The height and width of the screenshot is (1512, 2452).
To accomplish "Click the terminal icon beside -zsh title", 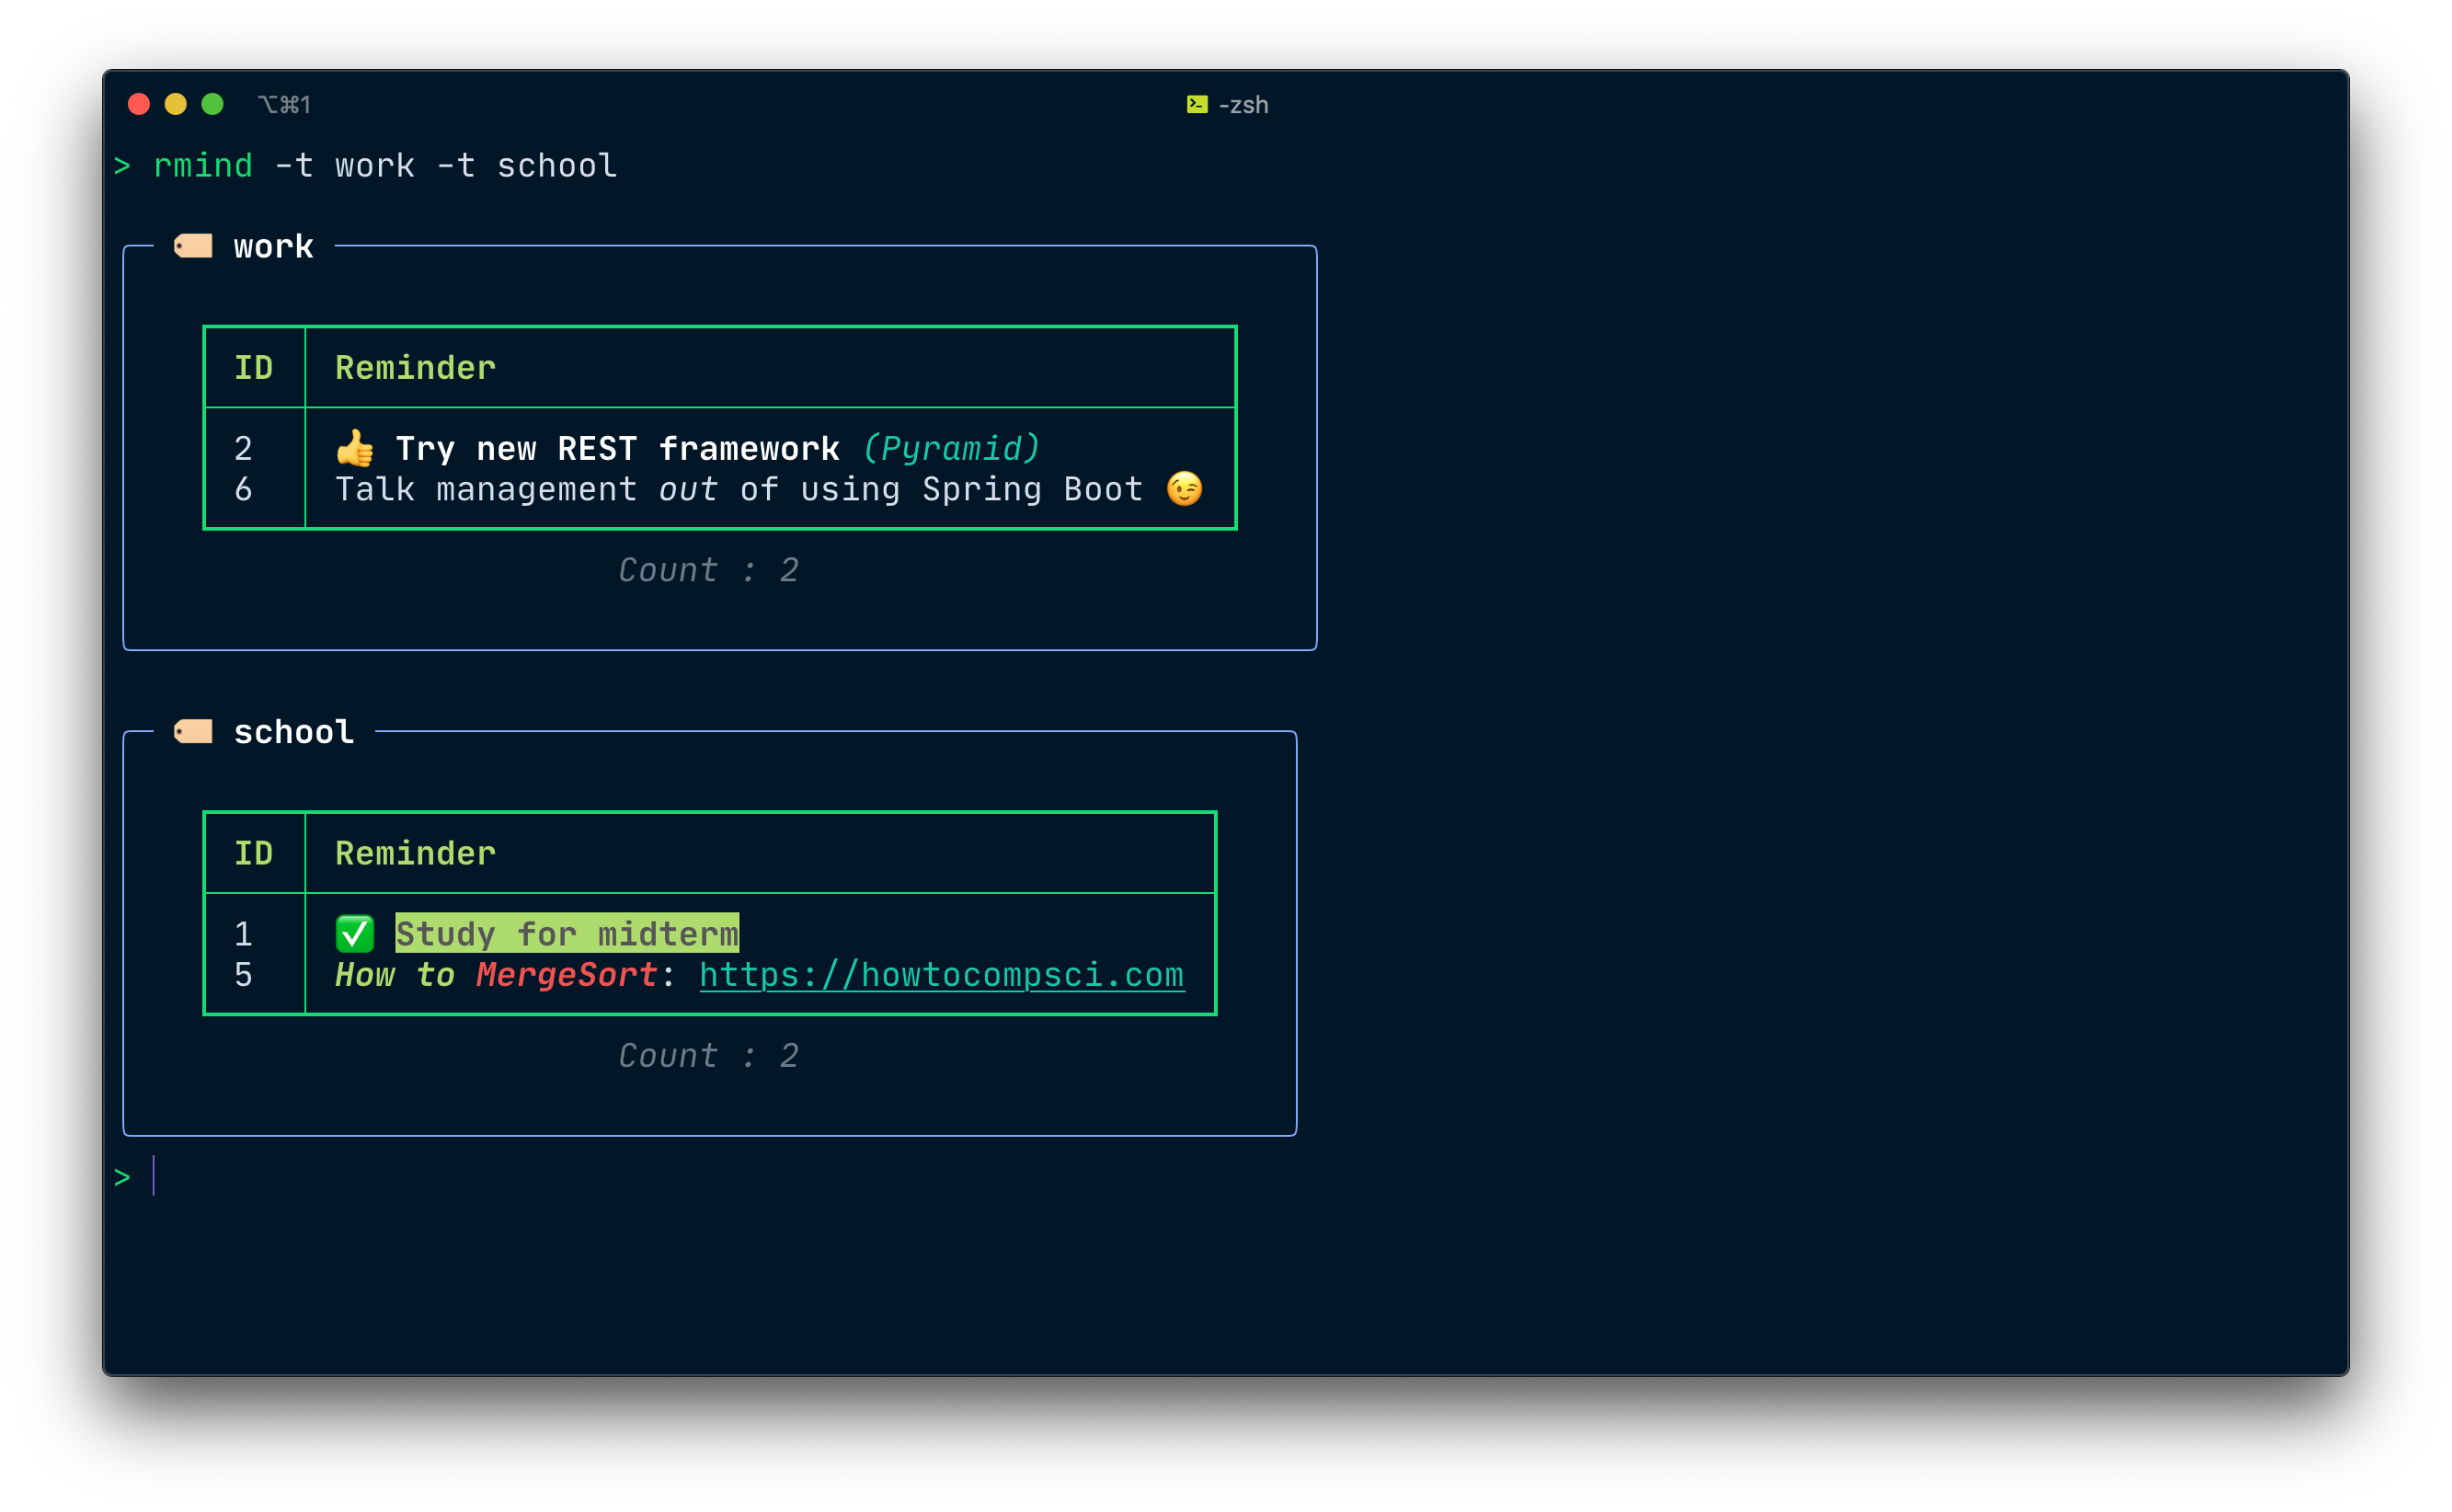I will click(x=1196, y=104).
